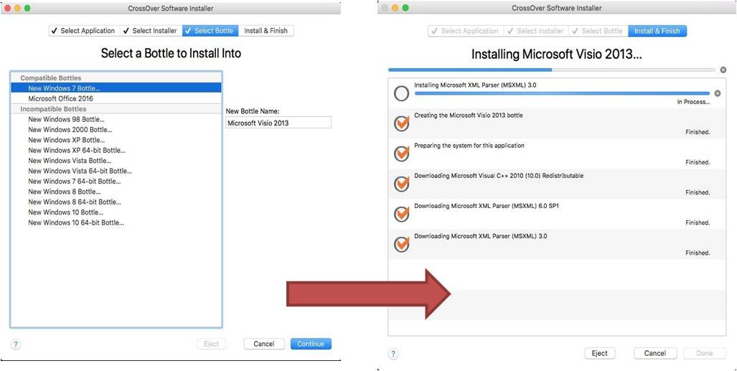The height and width of the screenshot is (371, 737).
Task: Select New Windows 7 Bottle row
Action: pos(116,88)
